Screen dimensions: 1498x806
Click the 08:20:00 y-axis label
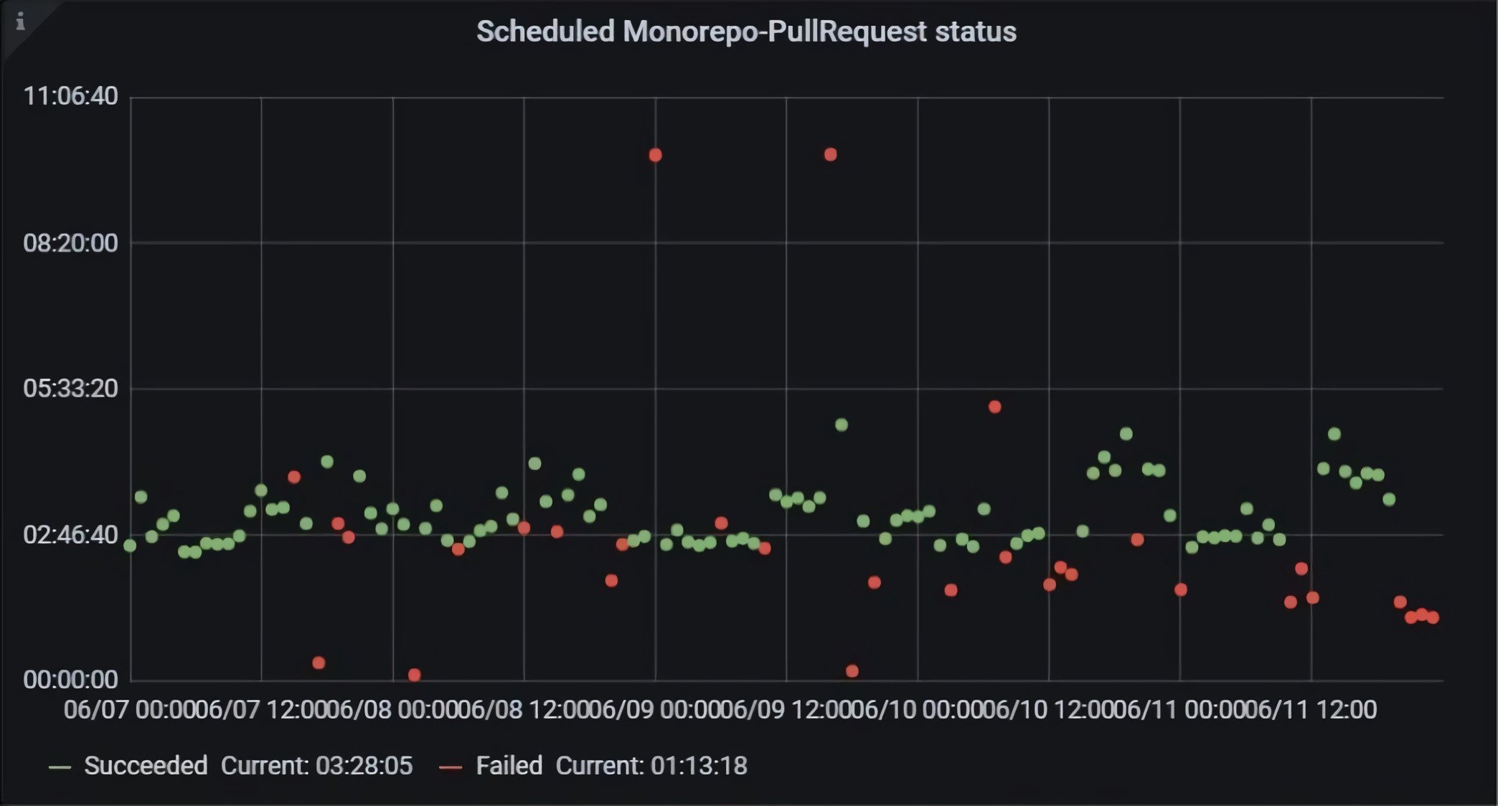(70, 243)
